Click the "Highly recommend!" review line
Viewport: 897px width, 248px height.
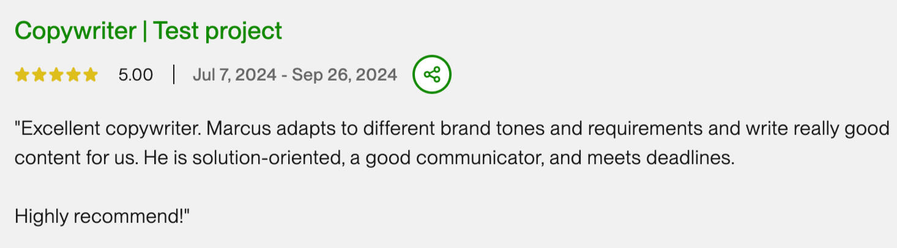tap(102, 216)
